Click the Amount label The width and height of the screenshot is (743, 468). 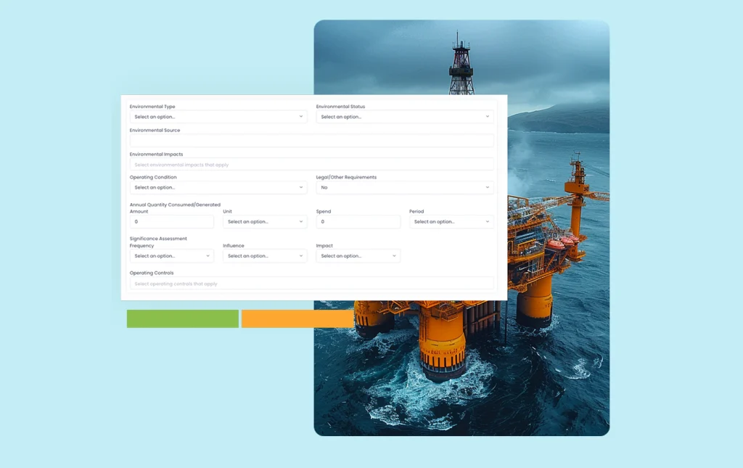click(x=139, y=211)
